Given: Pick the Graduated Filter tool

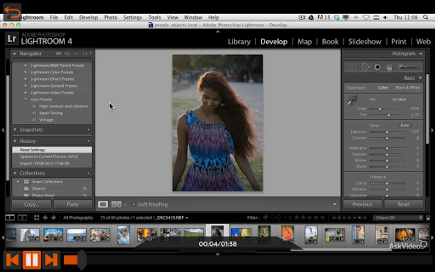Looking at the screenshot, I should point(389,67).
